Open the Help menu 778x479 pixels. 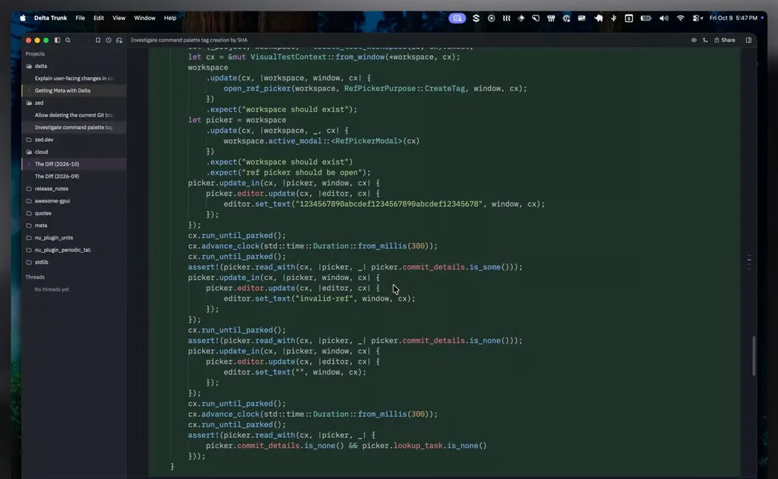(x=170, y=18)
